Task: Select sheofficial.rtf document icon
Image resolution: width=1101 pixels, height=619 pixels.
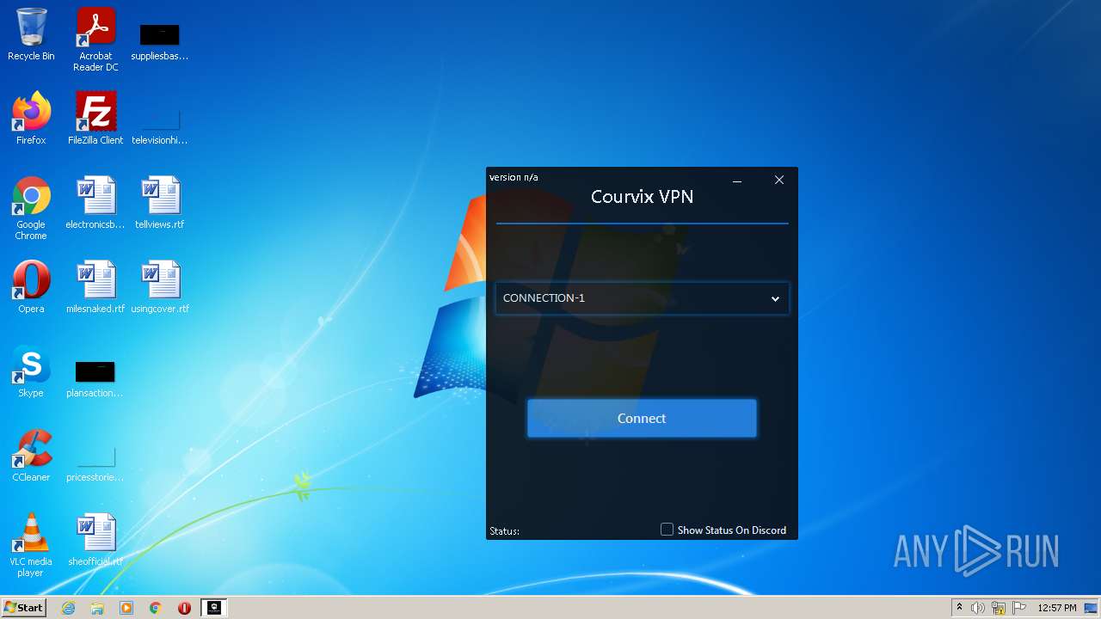Action: 95,540
